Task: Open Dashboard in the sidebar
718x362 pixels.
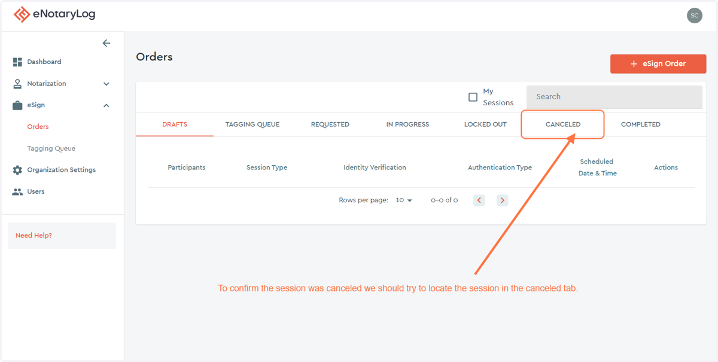Action: tap(44, 62)
